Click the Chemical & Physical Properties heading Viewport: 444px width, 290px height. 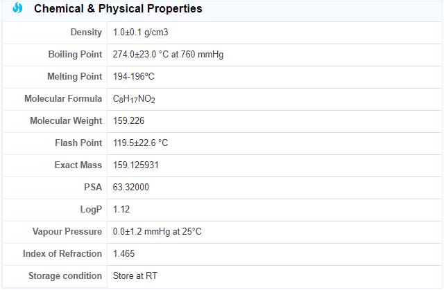pyautogui.click(x=118, y=9)
